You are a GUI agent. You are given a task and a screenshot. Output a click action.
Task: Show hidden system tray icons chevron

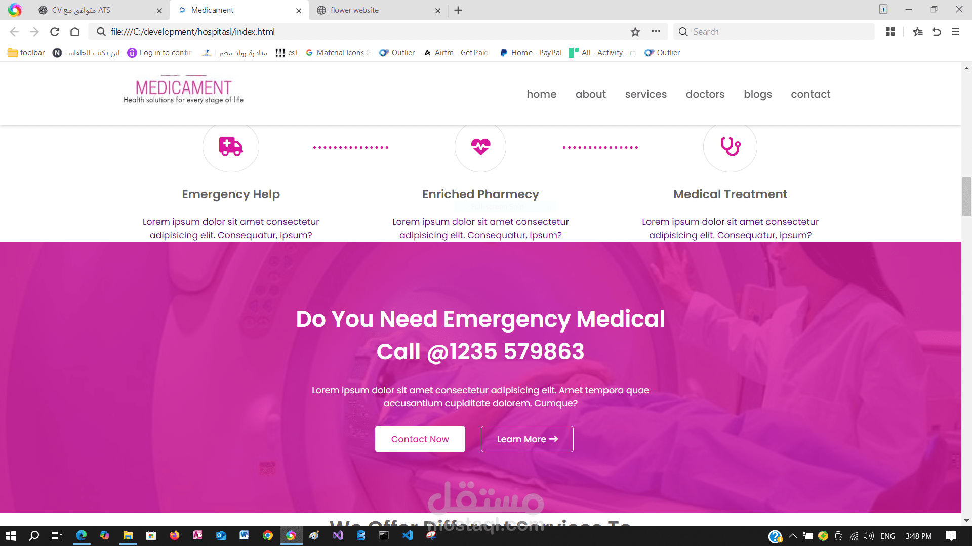793,536
